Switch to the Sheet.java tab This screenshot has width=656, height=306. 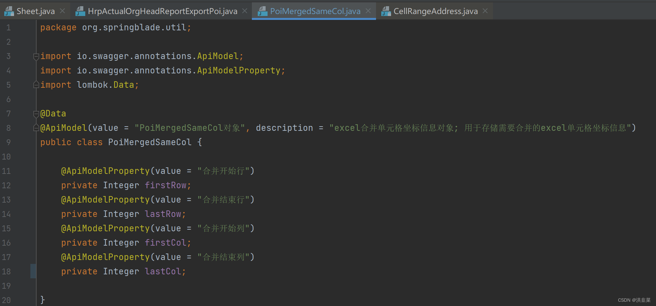pyautogui.click(x=36, y=11)
